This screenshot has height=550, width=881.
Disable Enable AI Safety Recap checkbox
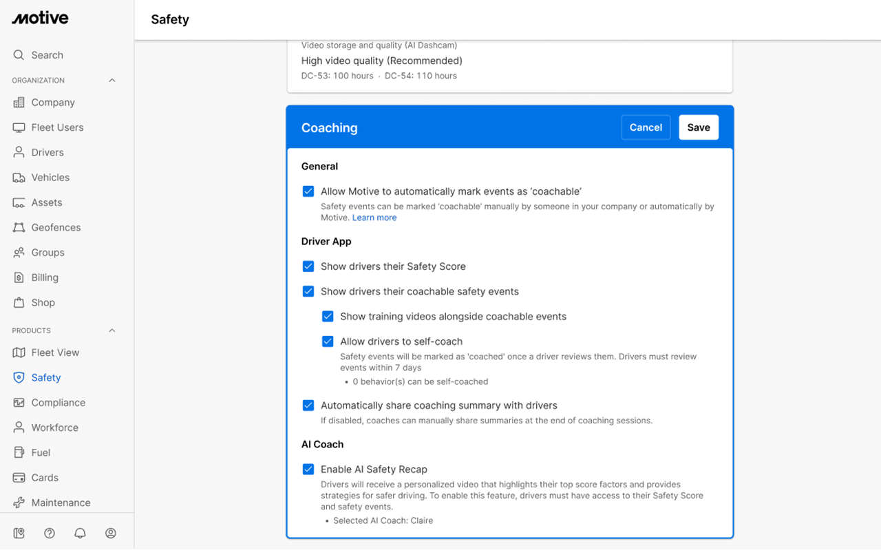pos(308,469)
